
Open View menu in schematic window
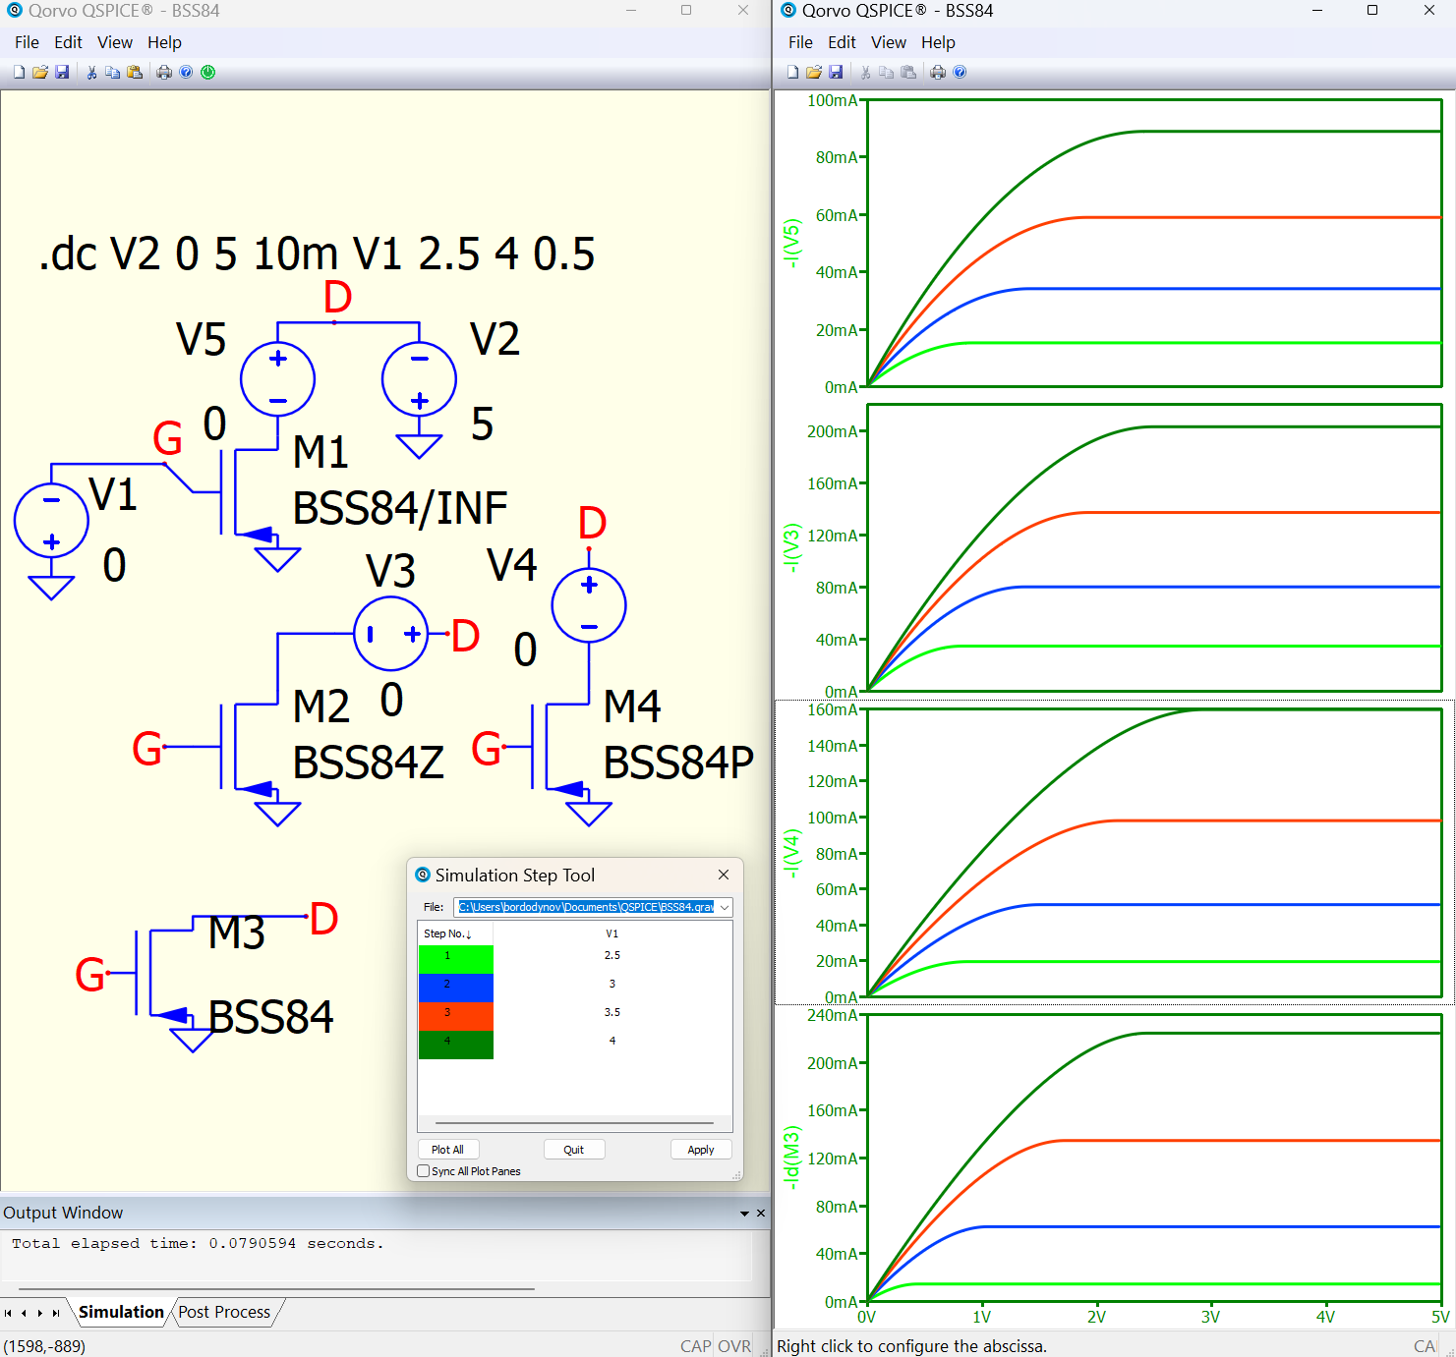click(x=115, y=42)
